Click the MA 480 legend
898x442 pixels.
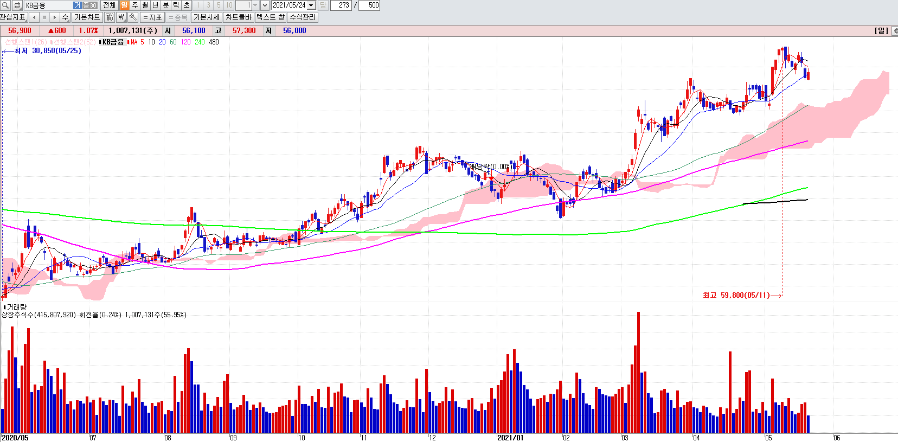pos(214,42)
